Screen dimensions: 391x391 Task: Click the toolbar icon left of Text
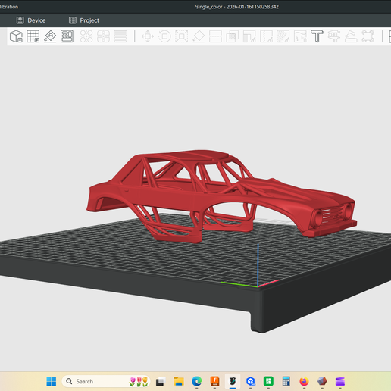pos(300,36)
